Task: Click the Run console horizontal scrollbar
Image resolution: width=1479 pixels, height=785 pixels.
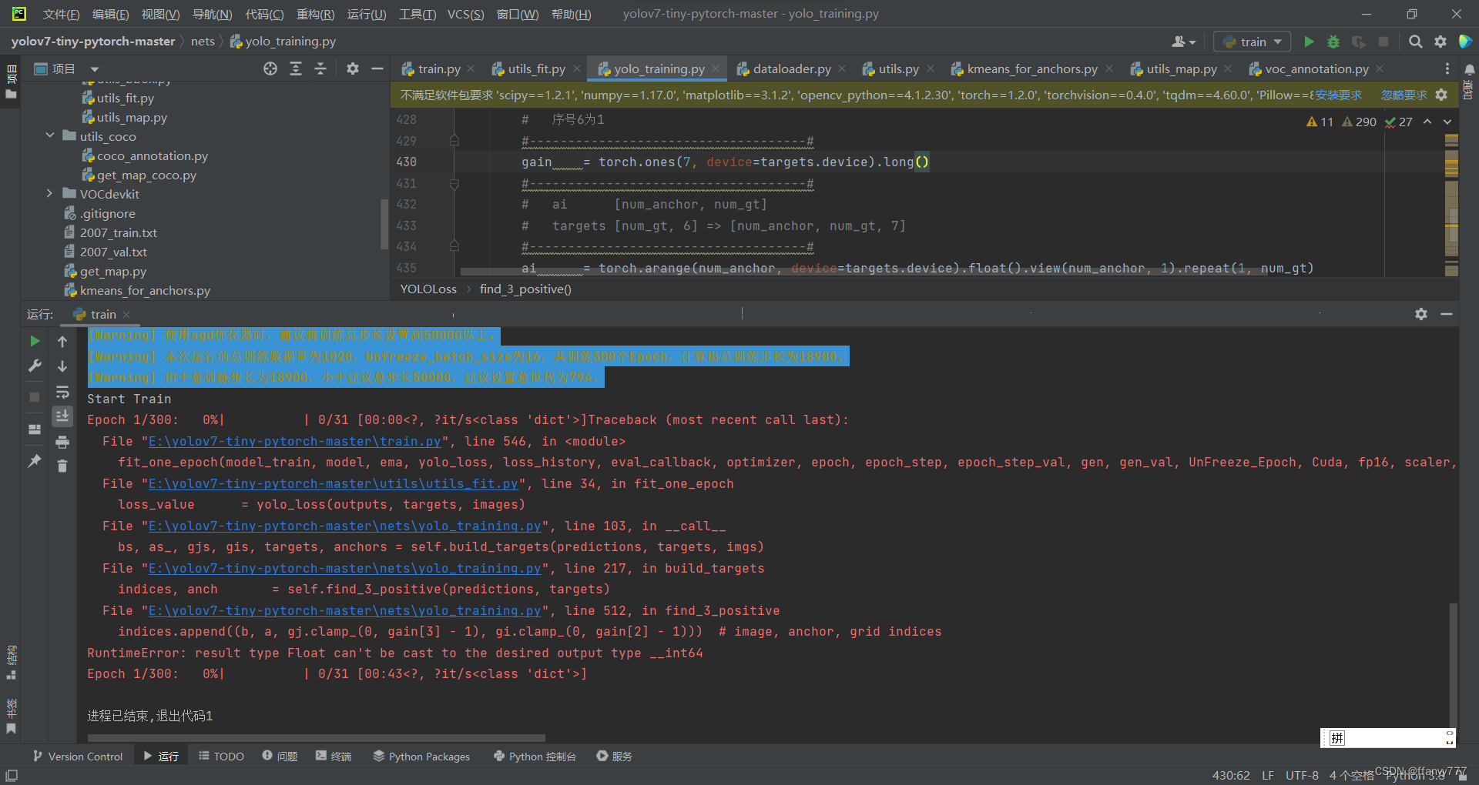Action: click(x=316, y=738)
